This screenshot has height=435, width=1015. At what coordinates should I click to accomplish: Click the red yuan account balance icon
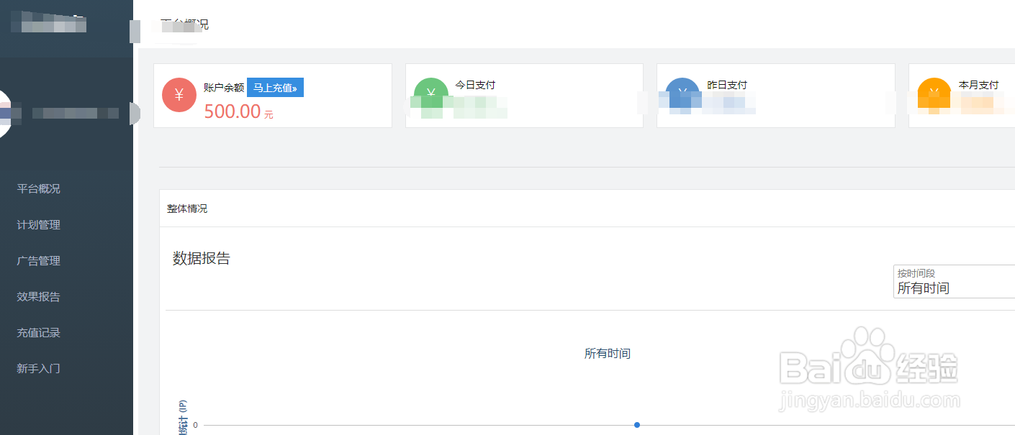pos(179,95)
